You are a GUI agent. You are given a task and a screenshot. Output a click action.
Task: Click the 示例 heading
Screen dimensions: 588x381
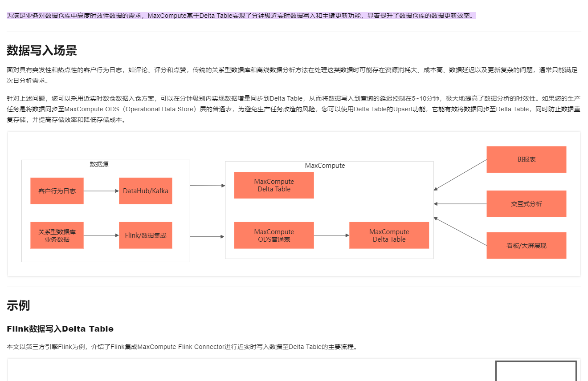point(18,305)
